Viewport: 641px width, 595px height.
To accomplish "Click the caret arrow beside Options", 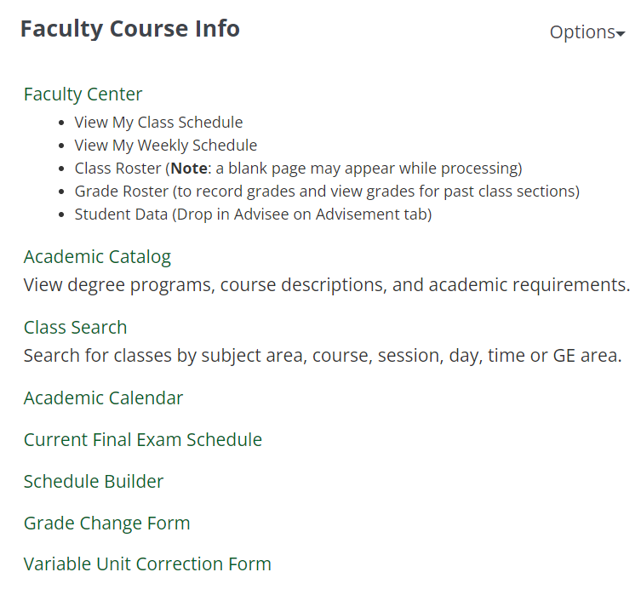I will click(x=621, y=34).
